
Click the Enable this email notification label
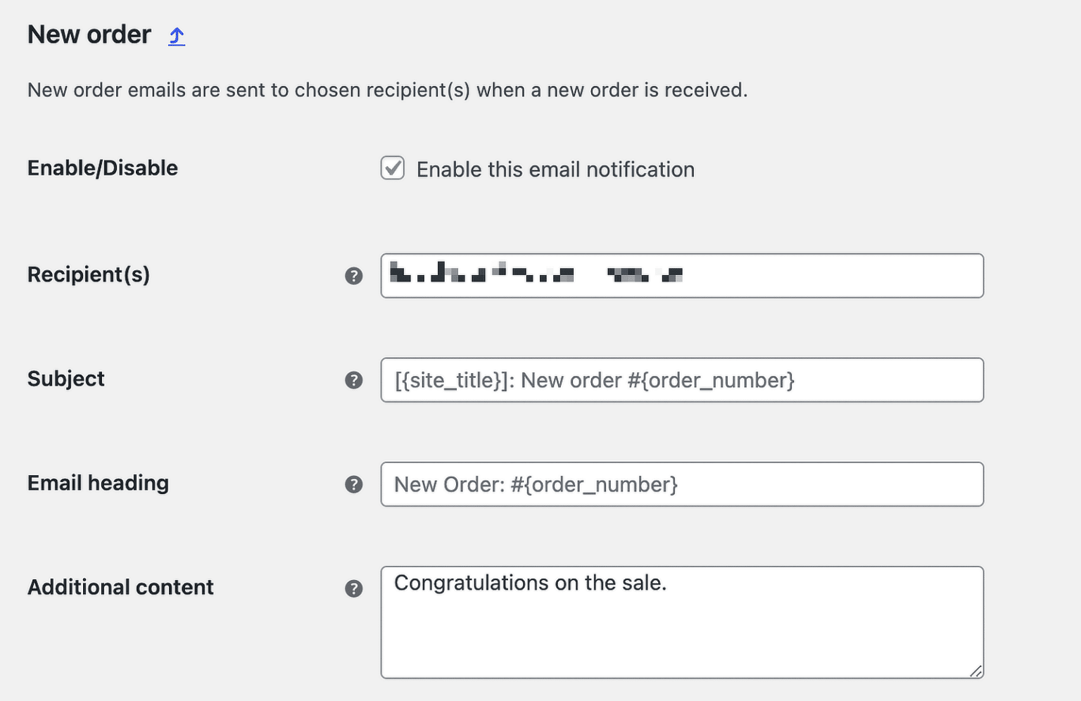(x=555, y=169)
